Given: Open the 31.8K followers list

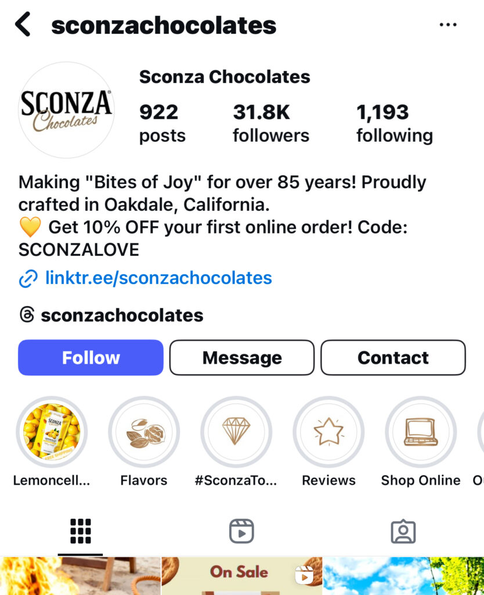Looking at the screenshot, I should click(x=270, y=123).
